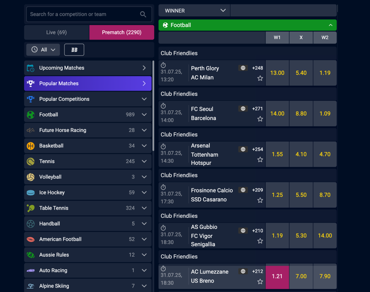370x292 pixels.
Task: Open globe icon for AS Gubbio match
Action: click(x=243, y=231)
